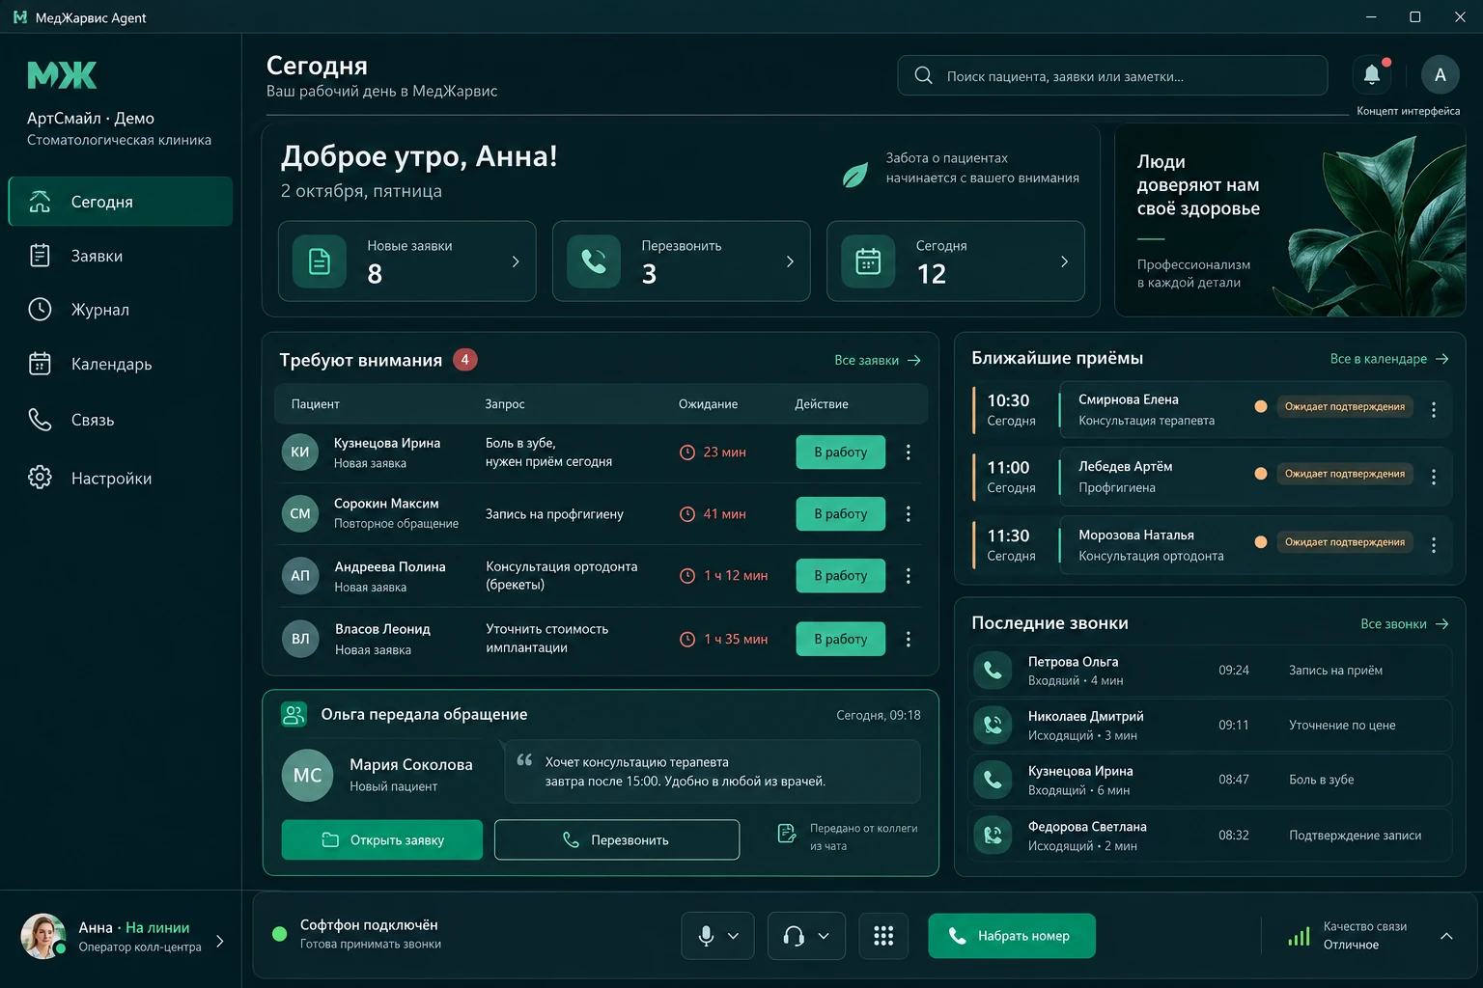
Task: Click Ожидает подтверждения badge for Лебедев Артём
Action: click(x=1345, y=474)
